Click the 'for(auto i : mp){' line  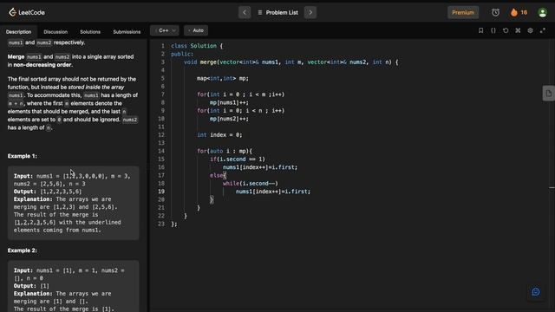[x=225, y=151]
